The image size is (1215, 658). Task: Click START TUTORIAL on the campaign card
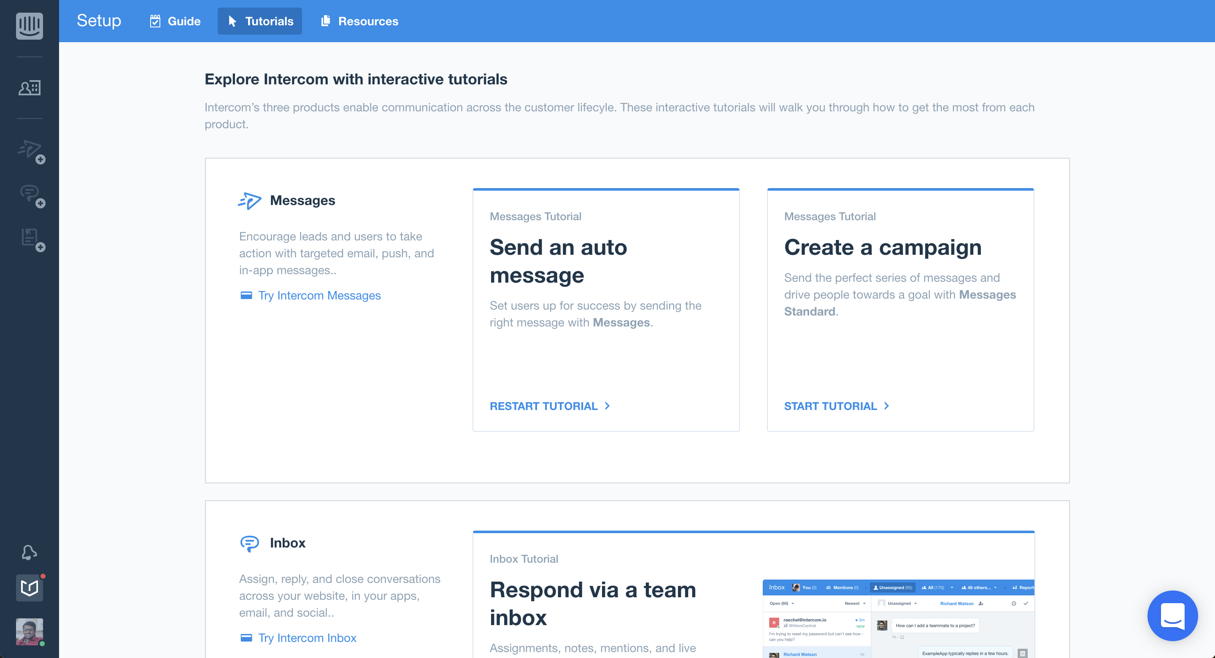836,406
